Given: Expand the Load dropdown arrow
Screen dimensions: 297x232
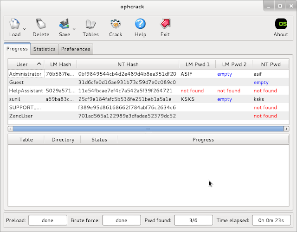Looking at the screenshot, I should pos(24,29).
